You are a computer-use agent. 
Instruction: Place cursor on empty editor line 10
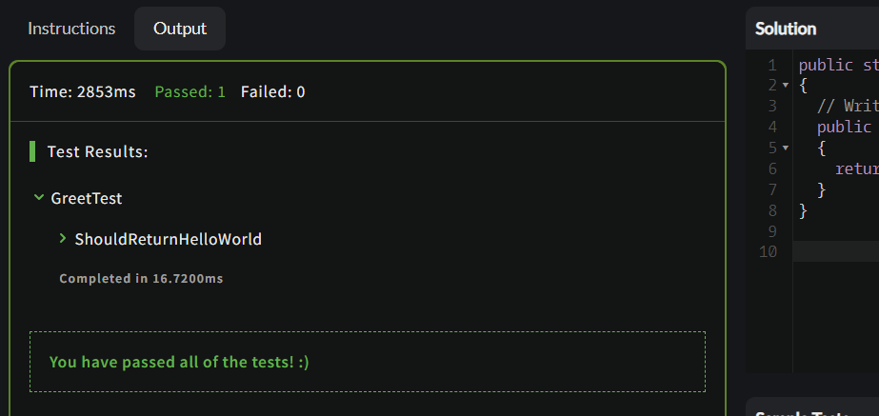click(x=836, y=251)
